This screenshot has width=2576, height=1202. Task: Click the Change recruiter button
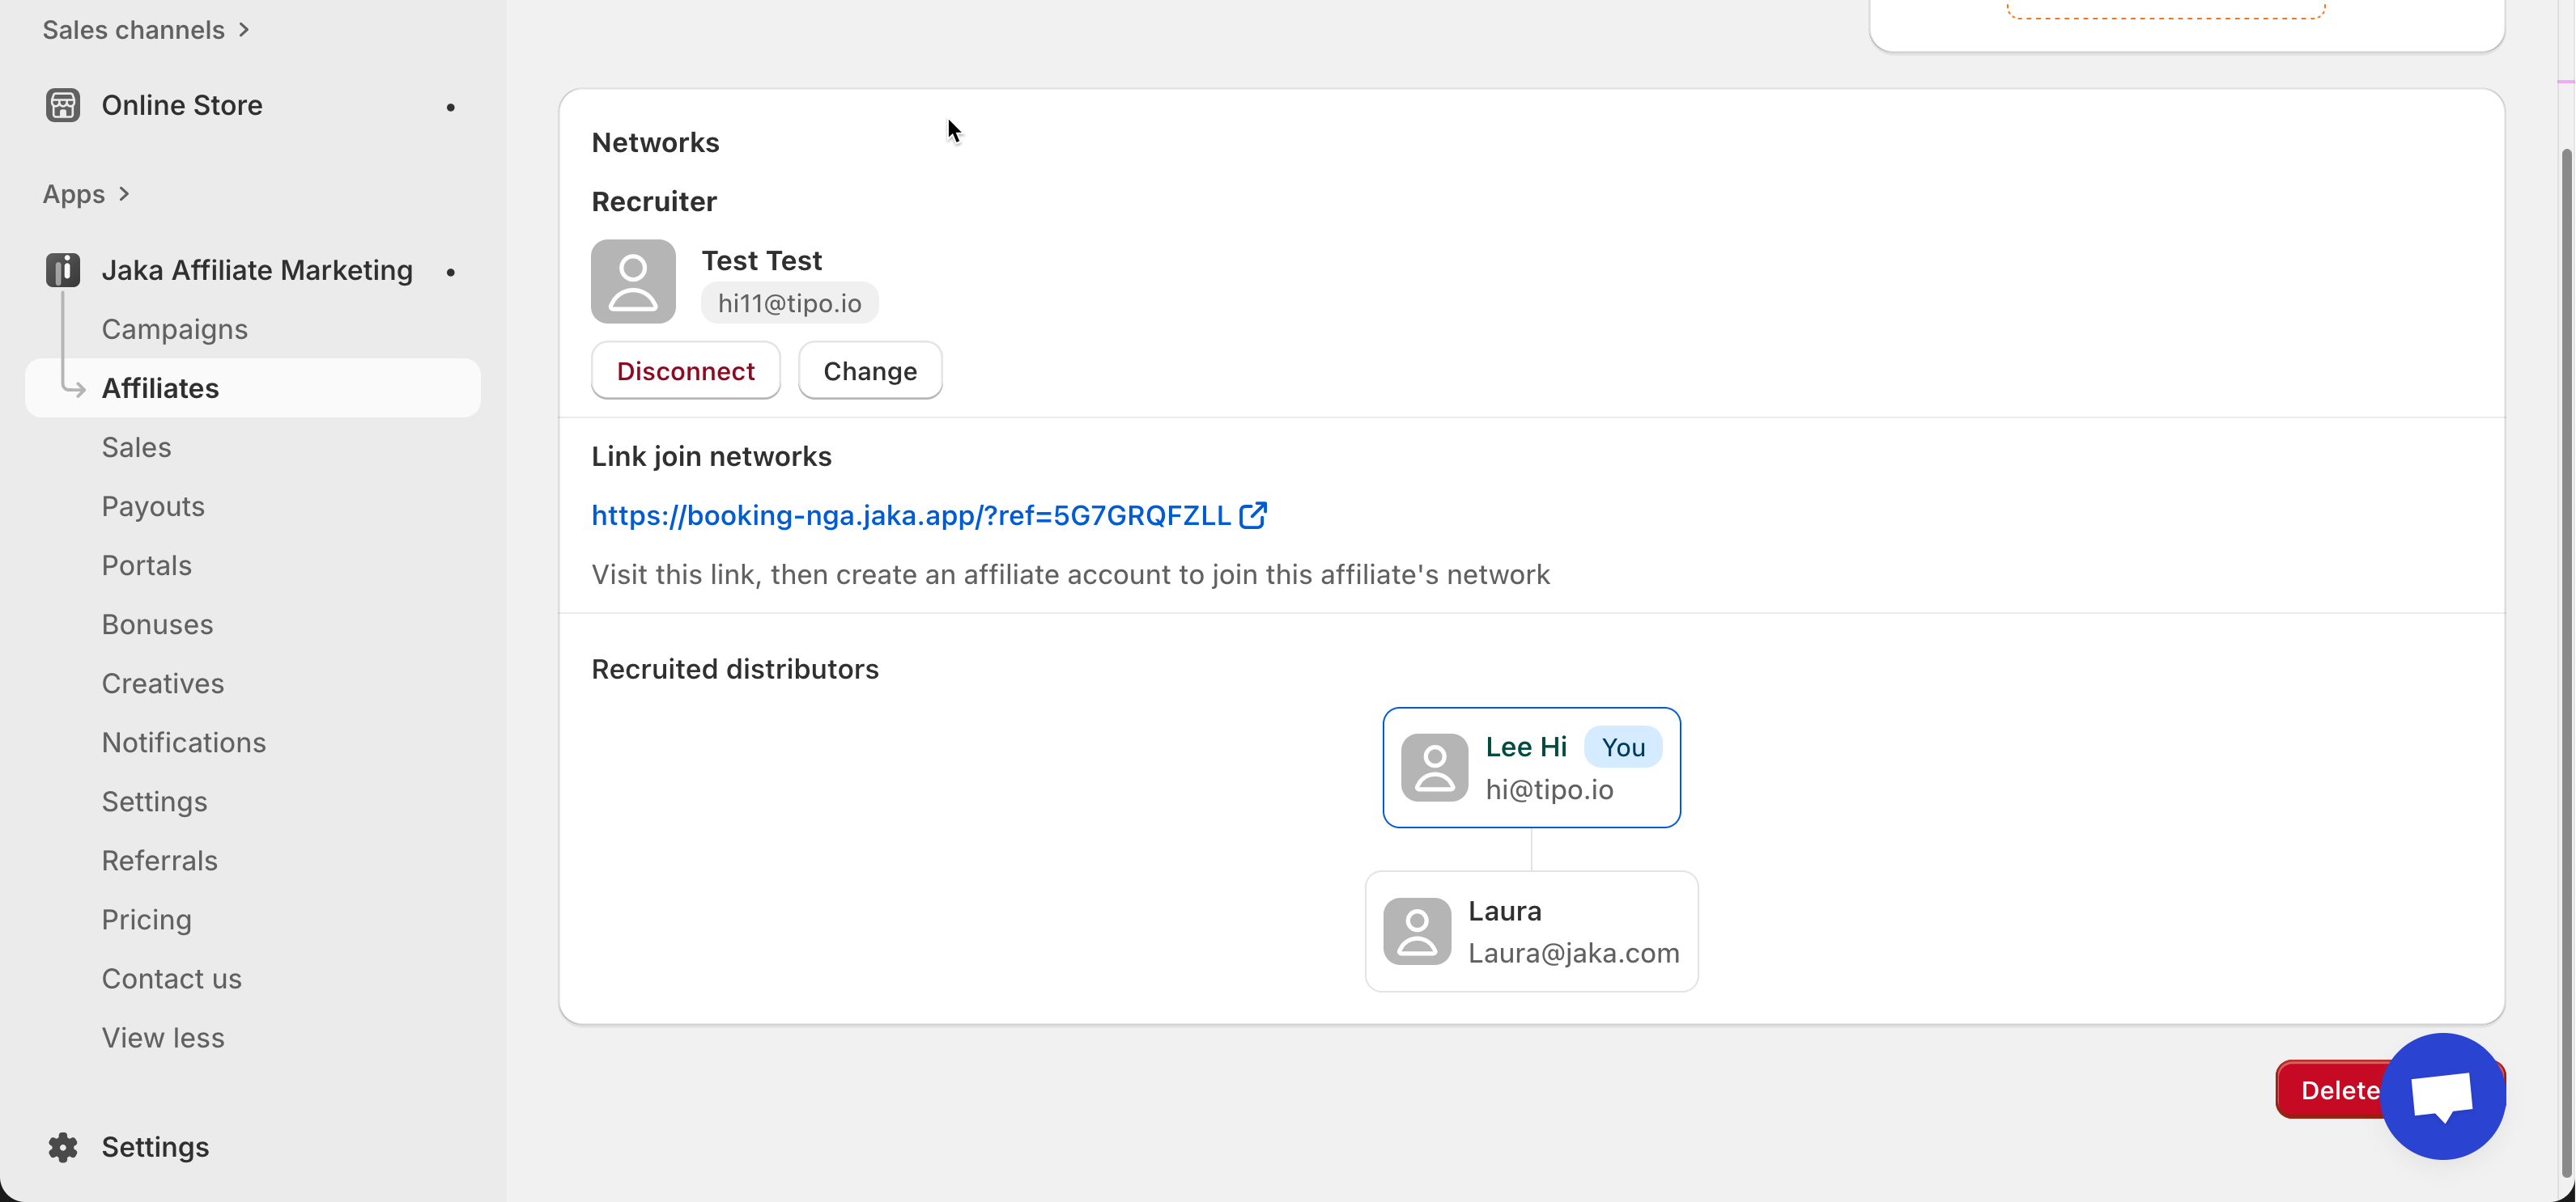[x=869, y=370]
